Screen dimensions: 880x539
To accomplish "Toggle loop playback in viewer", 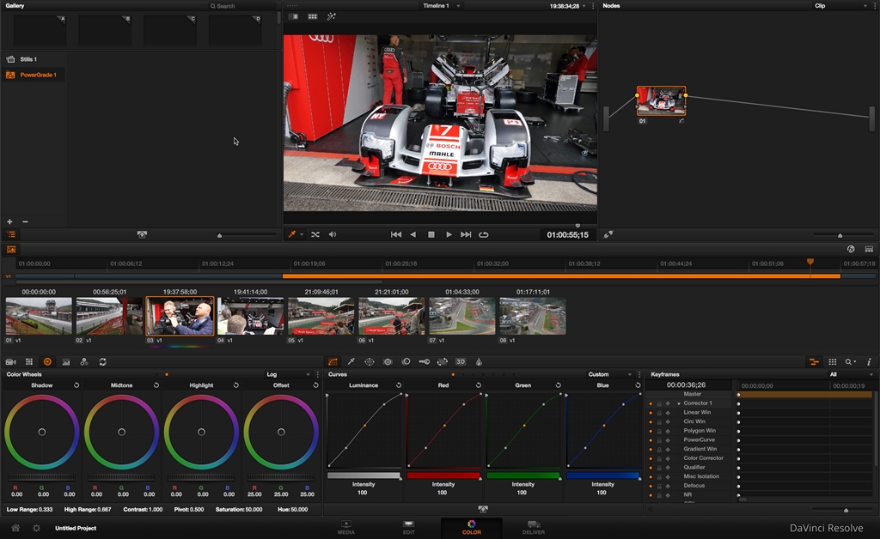I will [x=484, y=234].
